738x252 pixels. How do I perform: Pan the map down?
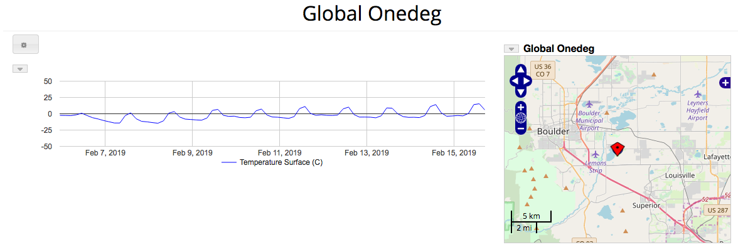point(521,92)
